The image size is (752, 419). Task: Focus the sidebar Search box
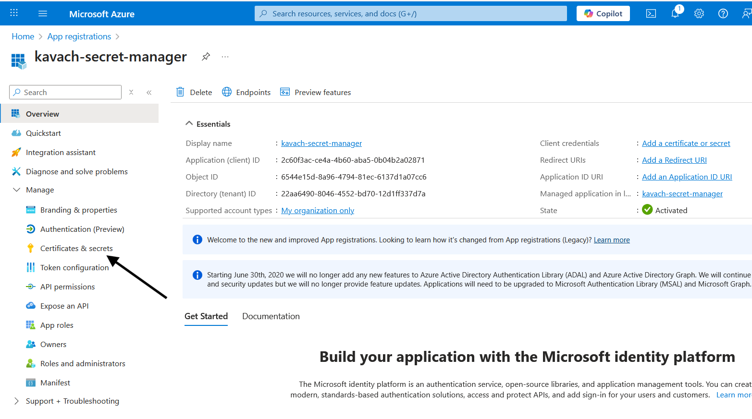point(65,92)
